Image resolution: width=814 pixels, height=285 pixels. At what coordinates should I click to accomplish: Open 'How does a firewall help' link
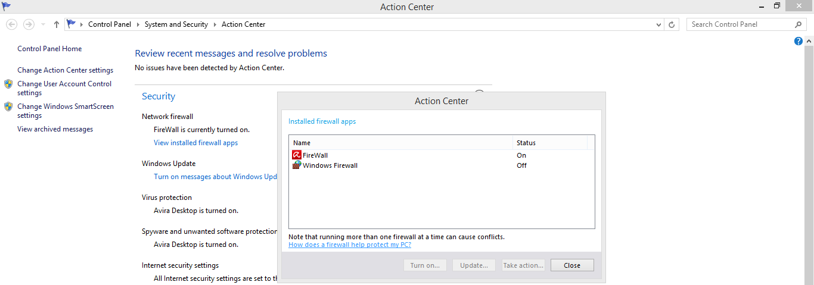[350, 245]
